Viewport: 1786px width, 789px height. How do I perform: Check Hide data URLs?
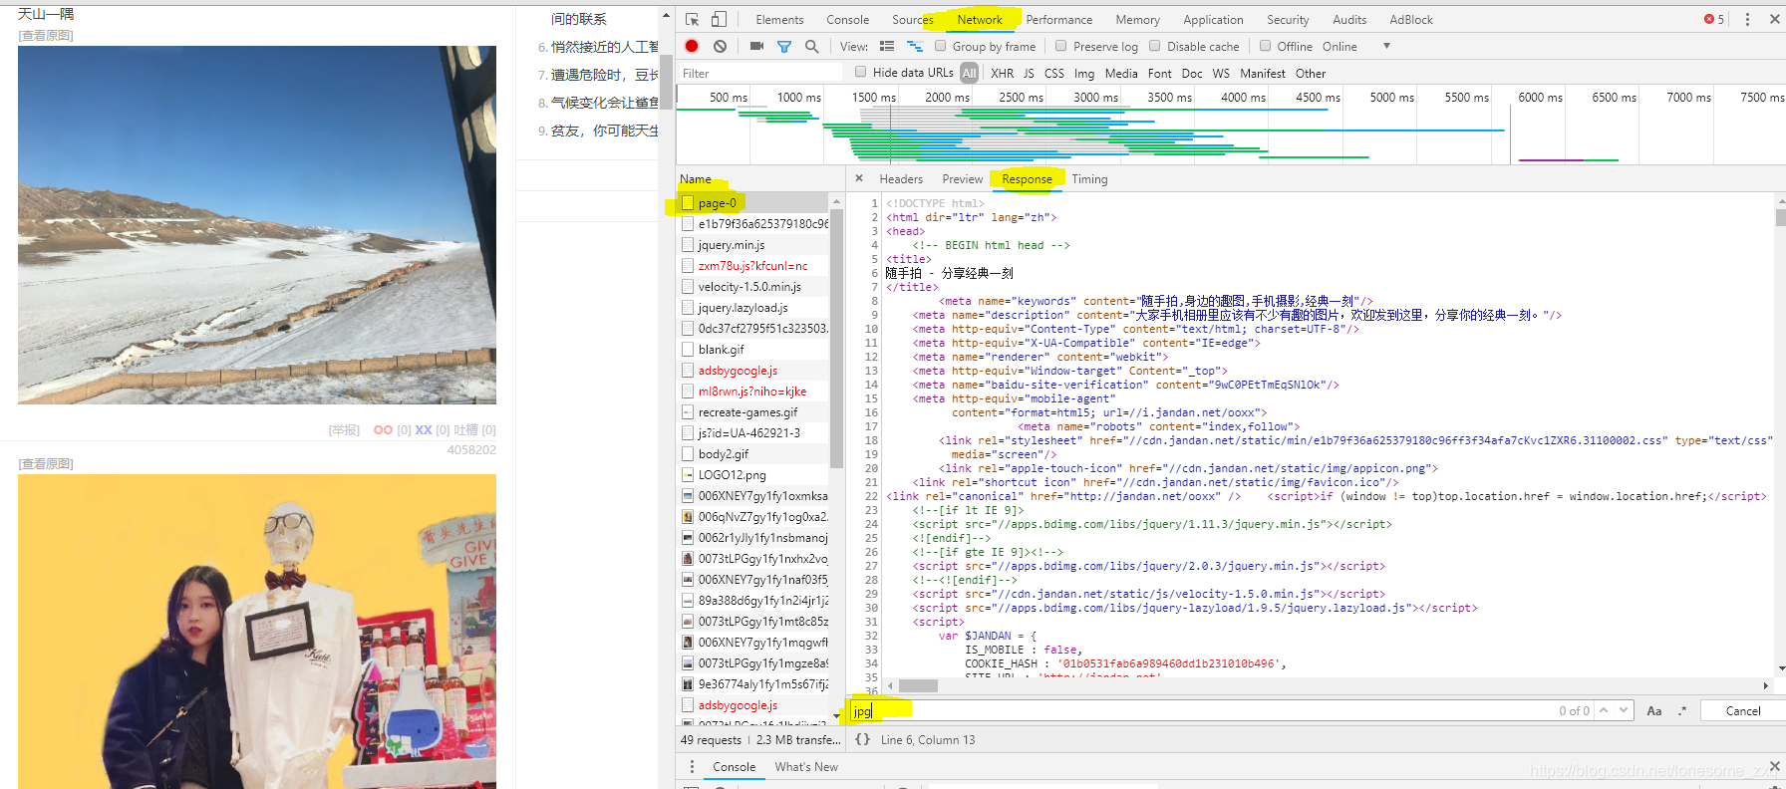pos(860,72)
